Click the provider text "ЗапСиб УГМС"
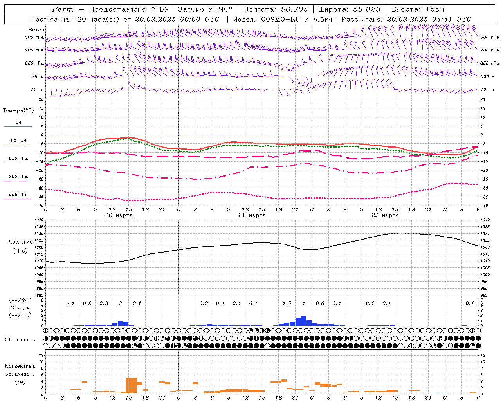This screenshot has width=501, height=401. (x=203, y=9)
